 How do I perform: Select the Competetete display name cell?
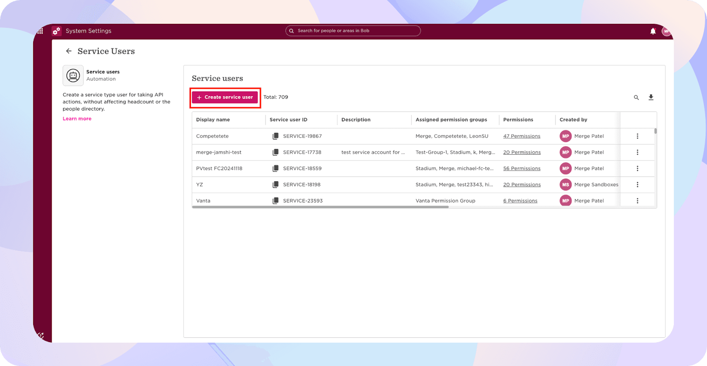213,136
